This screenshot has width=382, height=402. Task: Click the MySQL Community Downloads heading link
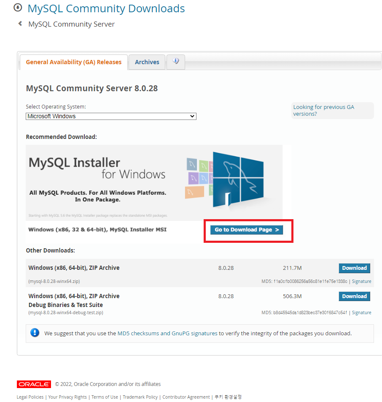click(106, 8)
